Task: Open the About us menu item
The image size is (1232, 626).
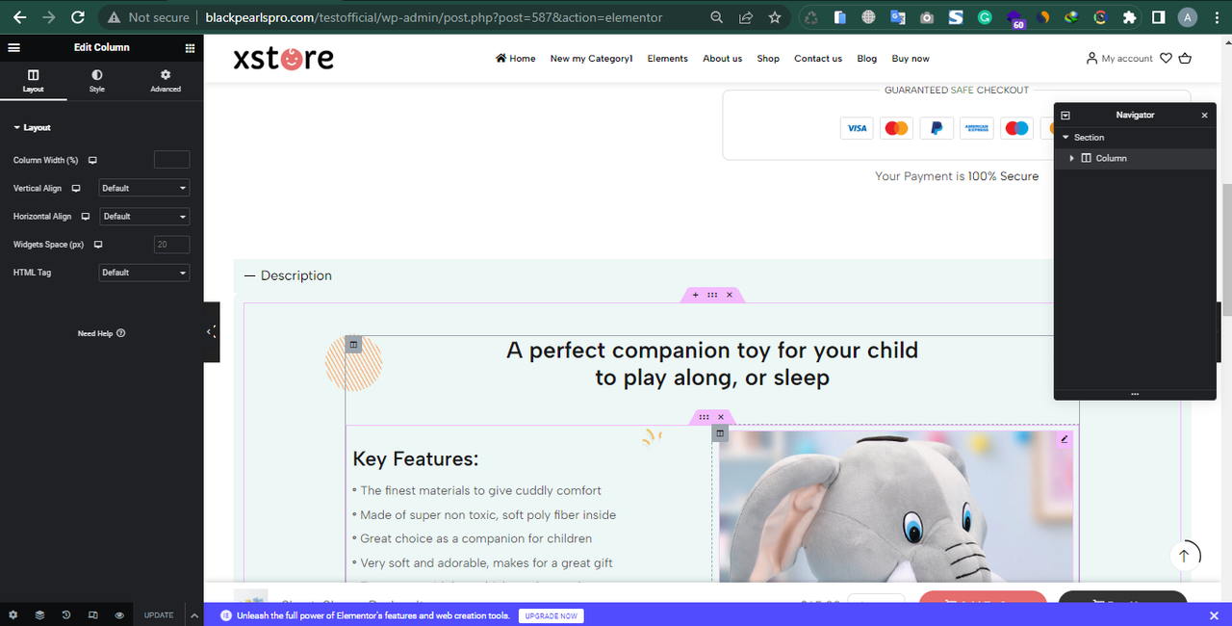Action: pyautogui.click(x=723, y=59)
